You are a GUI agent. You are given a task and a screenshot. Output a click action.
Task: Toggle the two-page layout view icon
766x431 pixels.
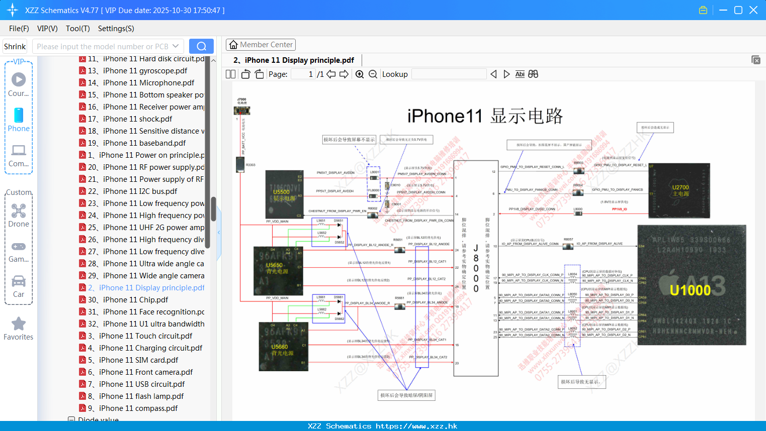click(x=231, y=74)
